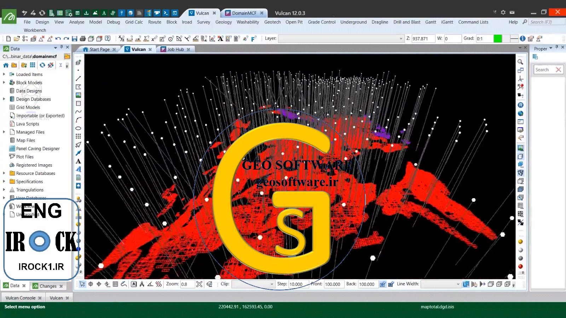Switch to the DomainMCF tab in title bar
The height and width of the screenshot is (318, 566).
pyautogui.click(x=244, y=13)
